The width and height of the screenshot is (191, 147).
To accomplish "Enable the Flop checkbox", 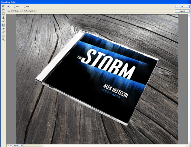I will [25, 7].
